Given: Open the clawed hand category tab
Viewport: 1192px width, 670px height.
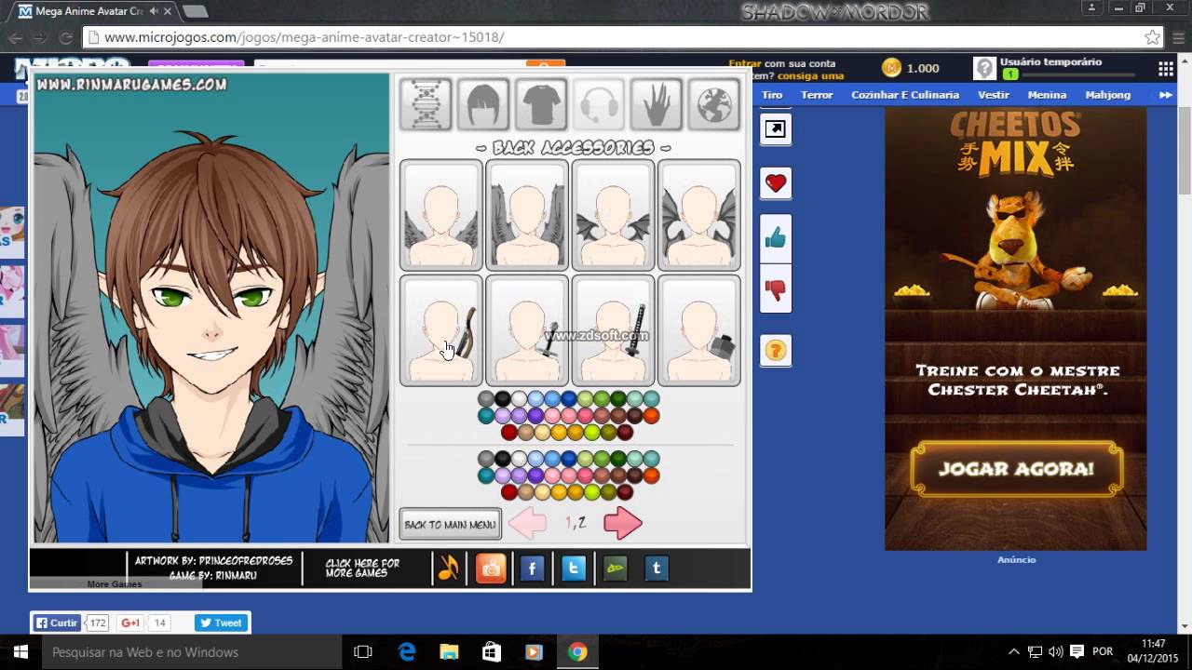Looking at the screenshot, I should click(657, 104).
